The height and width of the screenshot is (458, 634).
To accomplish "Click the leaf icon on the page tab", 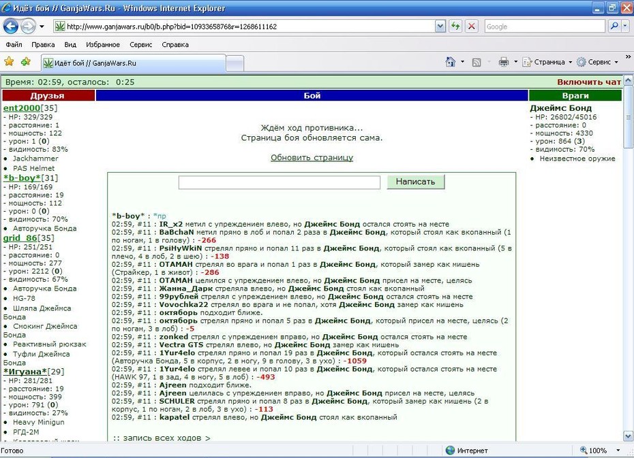I will point(48,63).
